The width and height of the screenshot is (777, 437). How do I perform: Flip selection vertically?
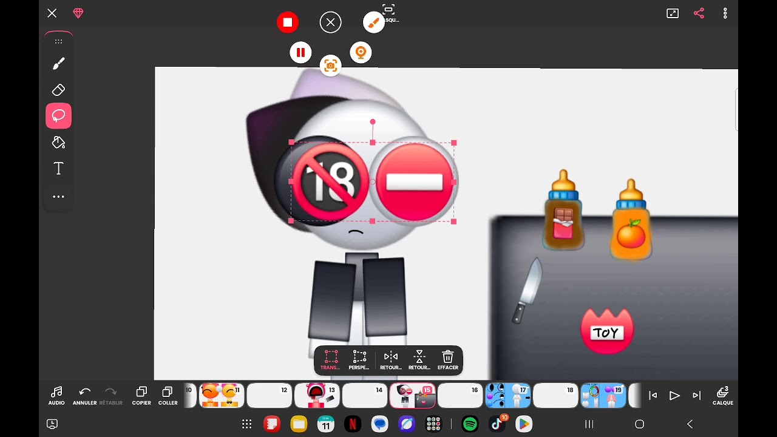tap(419, 359)
